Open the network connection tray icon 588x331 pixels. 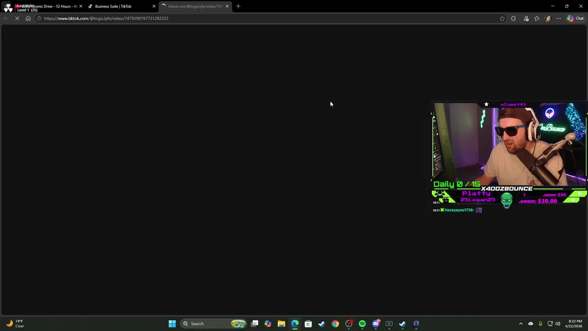click(x=550, y=324)
